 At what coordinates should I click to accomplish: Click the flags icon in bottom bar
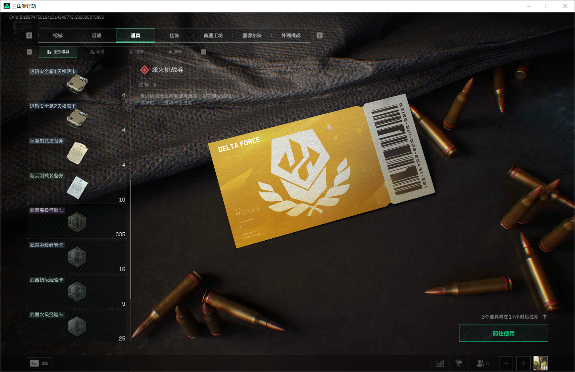pos(459,363)
